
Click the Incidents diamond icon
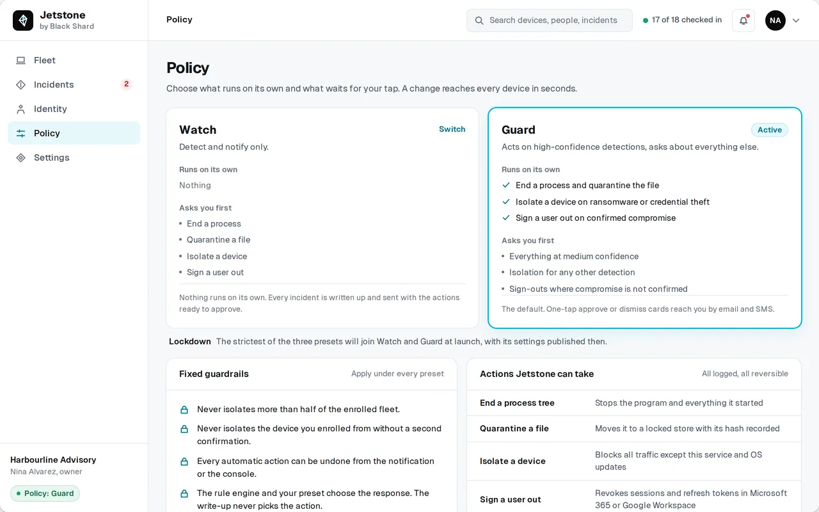pos(20,84)
